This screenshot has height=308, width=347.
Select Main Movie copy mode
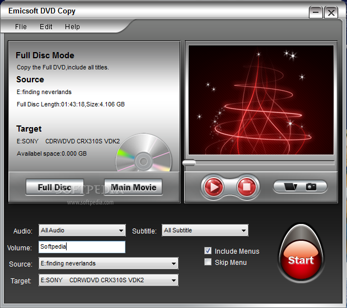click(x=133, y=188)
